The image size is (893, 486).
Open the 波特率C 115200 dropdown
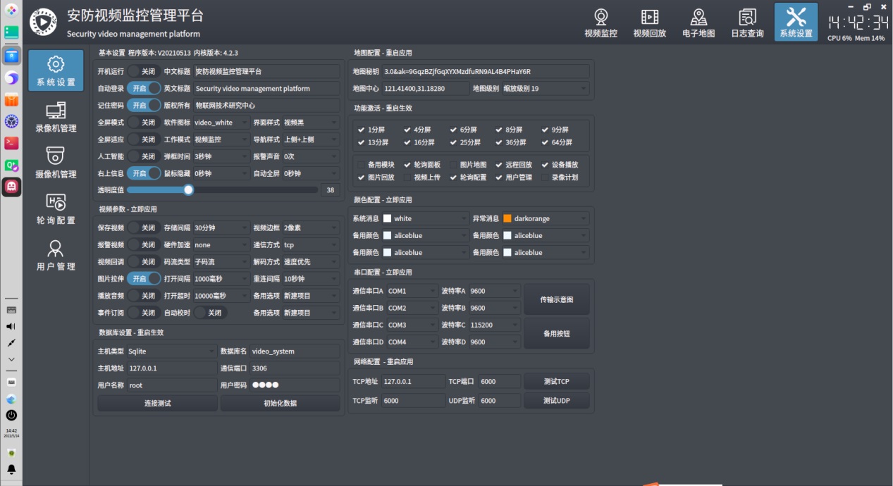point(494,325)
